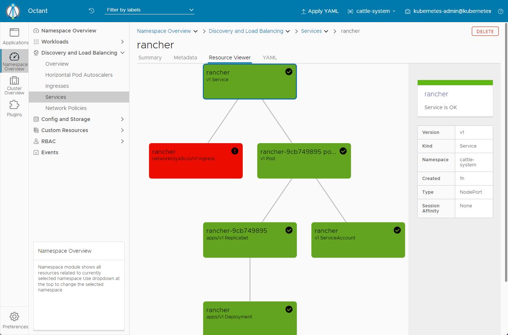Screen dimensions: 508x335
Task: Collapse Discovery and Load Balancing chevron
Action: coord(122,53)
